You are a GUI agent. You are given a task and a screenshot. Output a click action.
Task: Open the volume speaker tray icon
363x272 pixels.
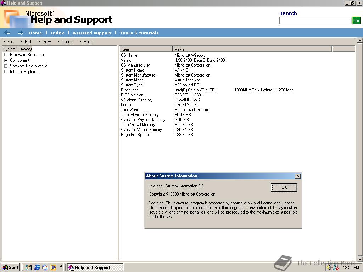tap(329, 268)
